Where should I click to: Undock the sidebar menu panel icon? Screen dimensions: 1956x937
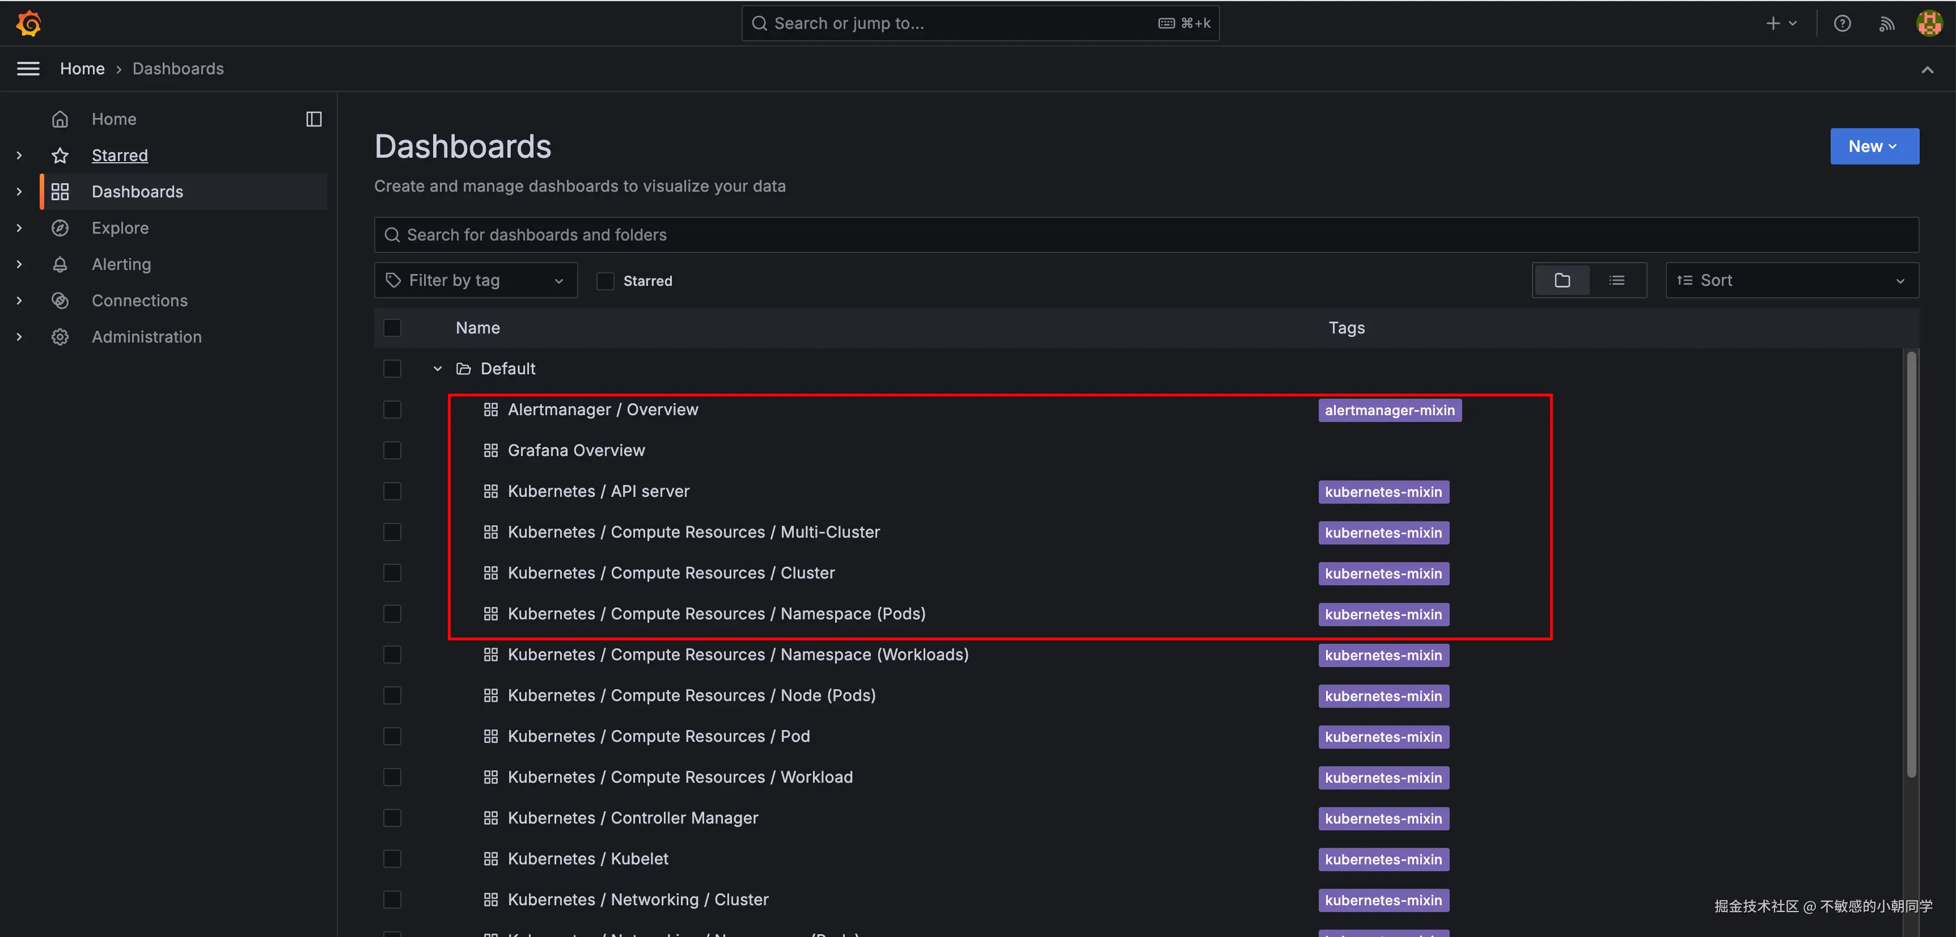tap(314, 119)
